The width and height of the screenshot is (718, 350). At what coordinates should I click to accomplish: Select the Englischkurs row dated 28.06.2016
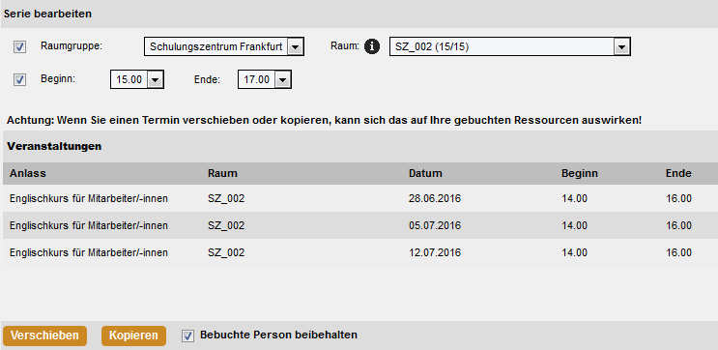click(x=360, y=198)
